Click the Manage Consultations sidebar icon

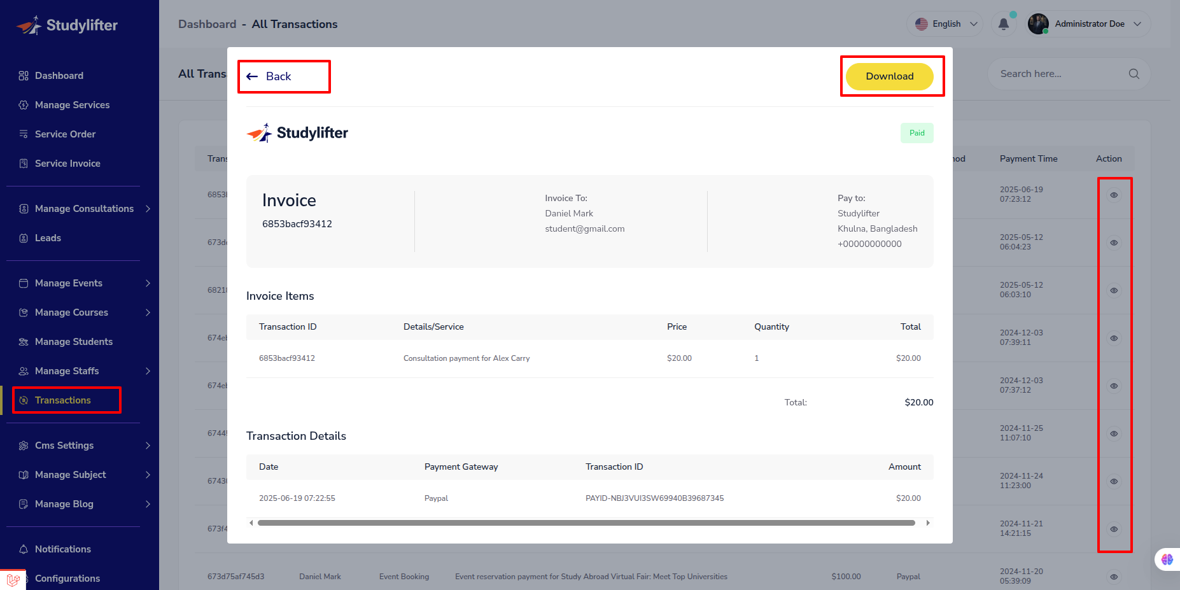(x=24, y=209)
